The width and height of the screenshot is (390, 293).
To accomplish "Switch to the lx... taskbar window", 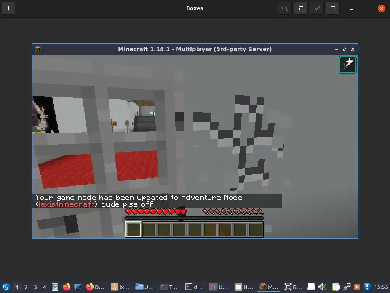I will click(x=120, y=287).
